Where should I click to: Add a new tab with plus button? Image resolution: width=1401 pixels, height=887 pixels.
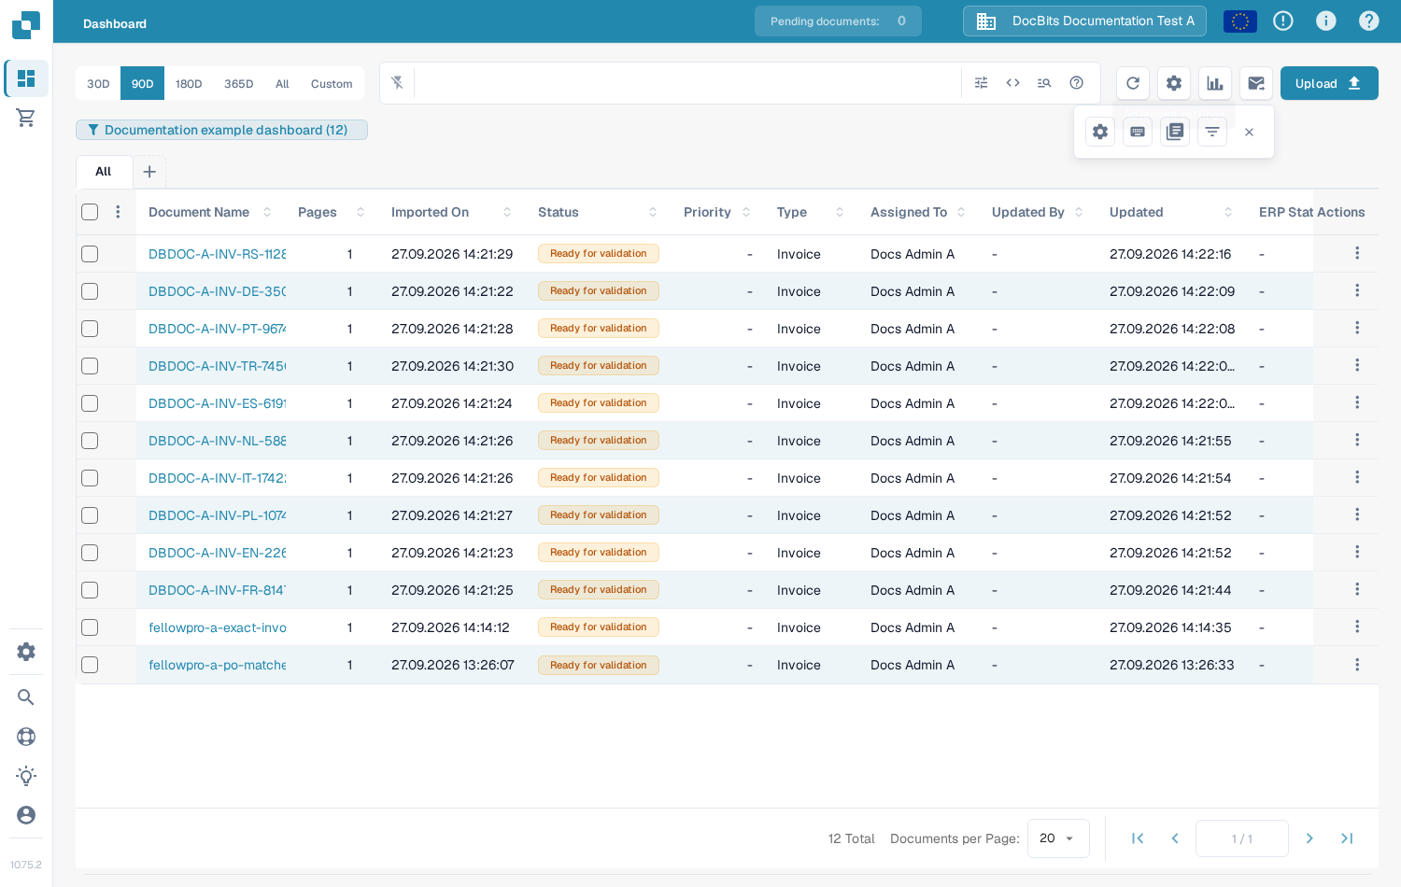(149, 172)
